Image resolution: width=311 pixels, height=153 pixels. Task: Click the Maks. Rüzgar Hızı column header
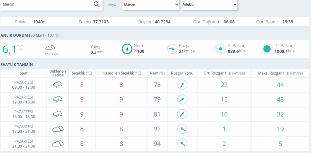click(x=280, y=73)
